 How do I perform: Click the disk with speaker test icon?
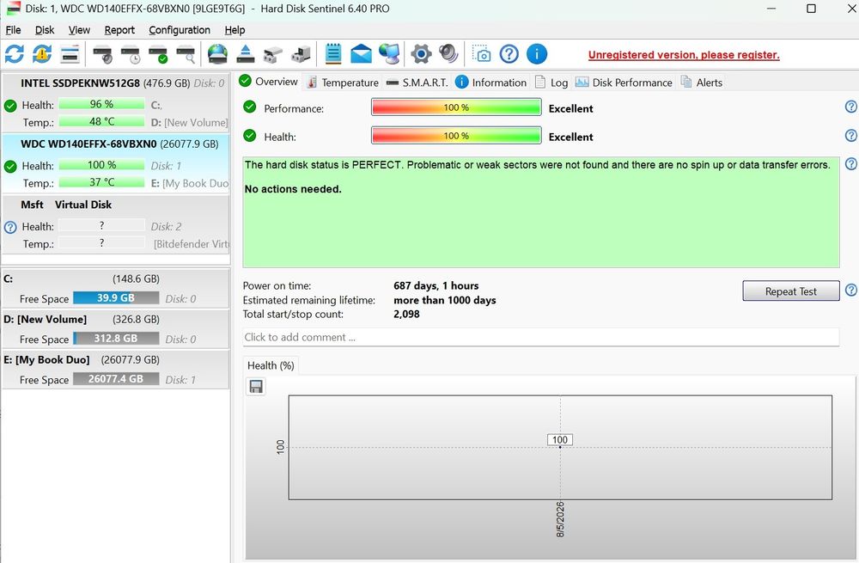102,54
